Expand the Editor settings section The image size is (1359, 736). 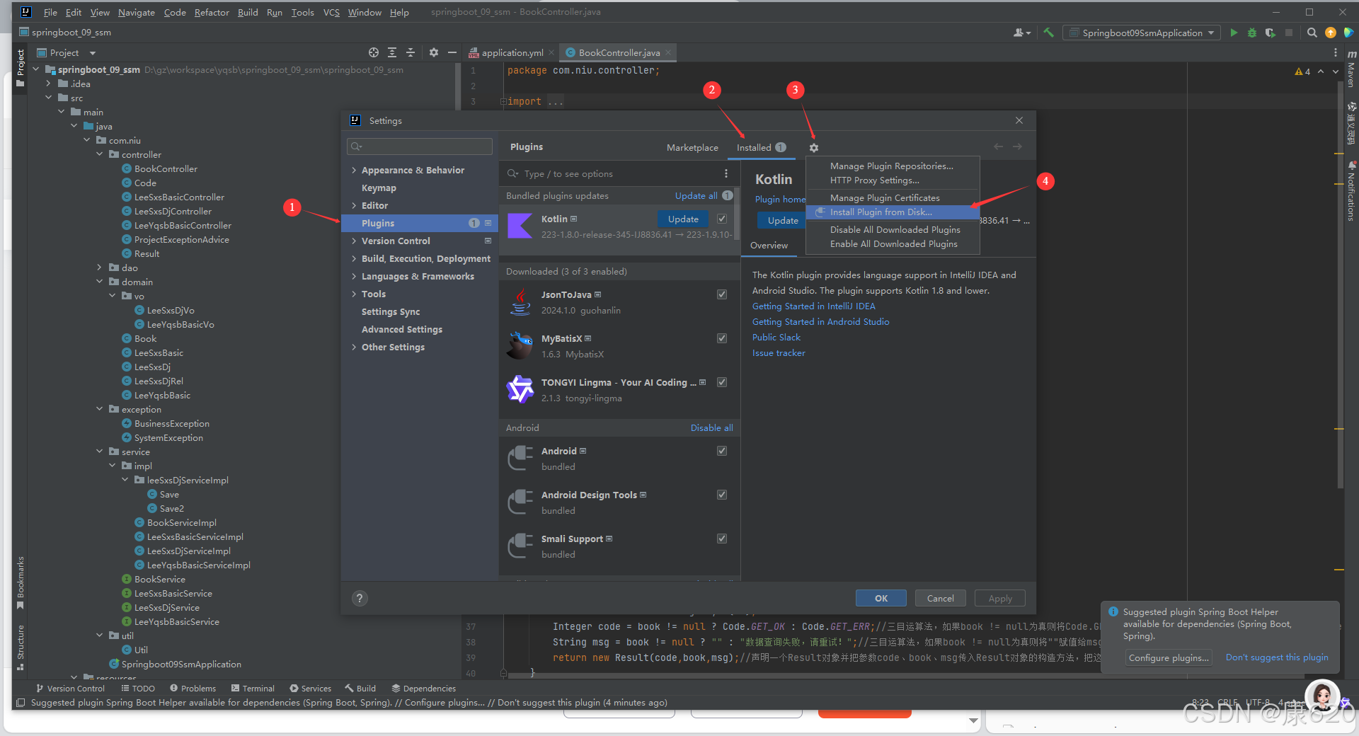[354, 205]
